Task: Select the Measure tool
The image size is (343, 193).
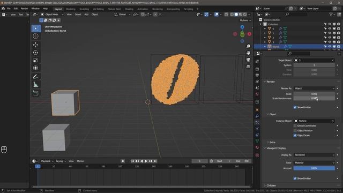Action: point(36,85)
